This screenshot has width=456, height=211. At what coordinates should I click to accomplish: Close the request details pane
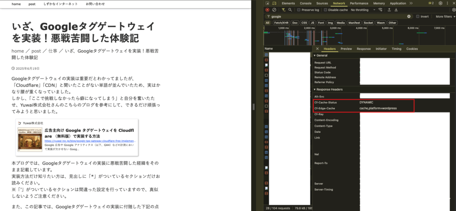coord(317,49)
